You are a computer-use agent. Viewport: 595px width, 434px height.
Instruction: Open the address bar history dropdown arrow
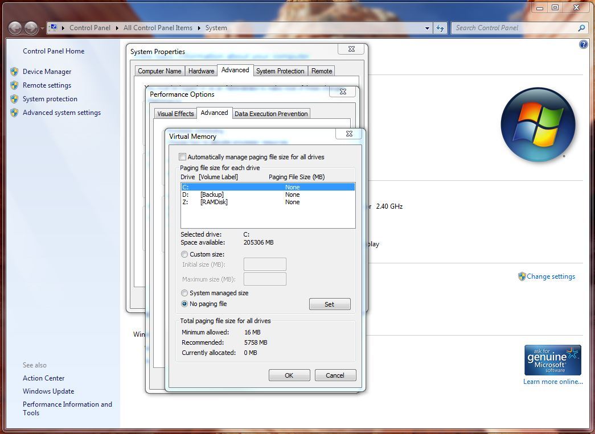(x=428, y=28)
